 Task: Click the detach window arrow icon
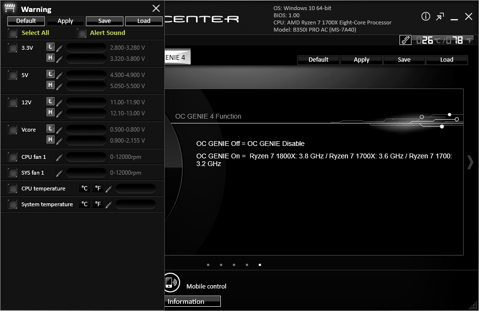(x=440, y=16)
